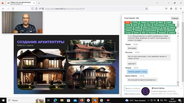Screen dimensions: 184x103
Task: Select participant Вадим in the list
Action: click(161, 22)
